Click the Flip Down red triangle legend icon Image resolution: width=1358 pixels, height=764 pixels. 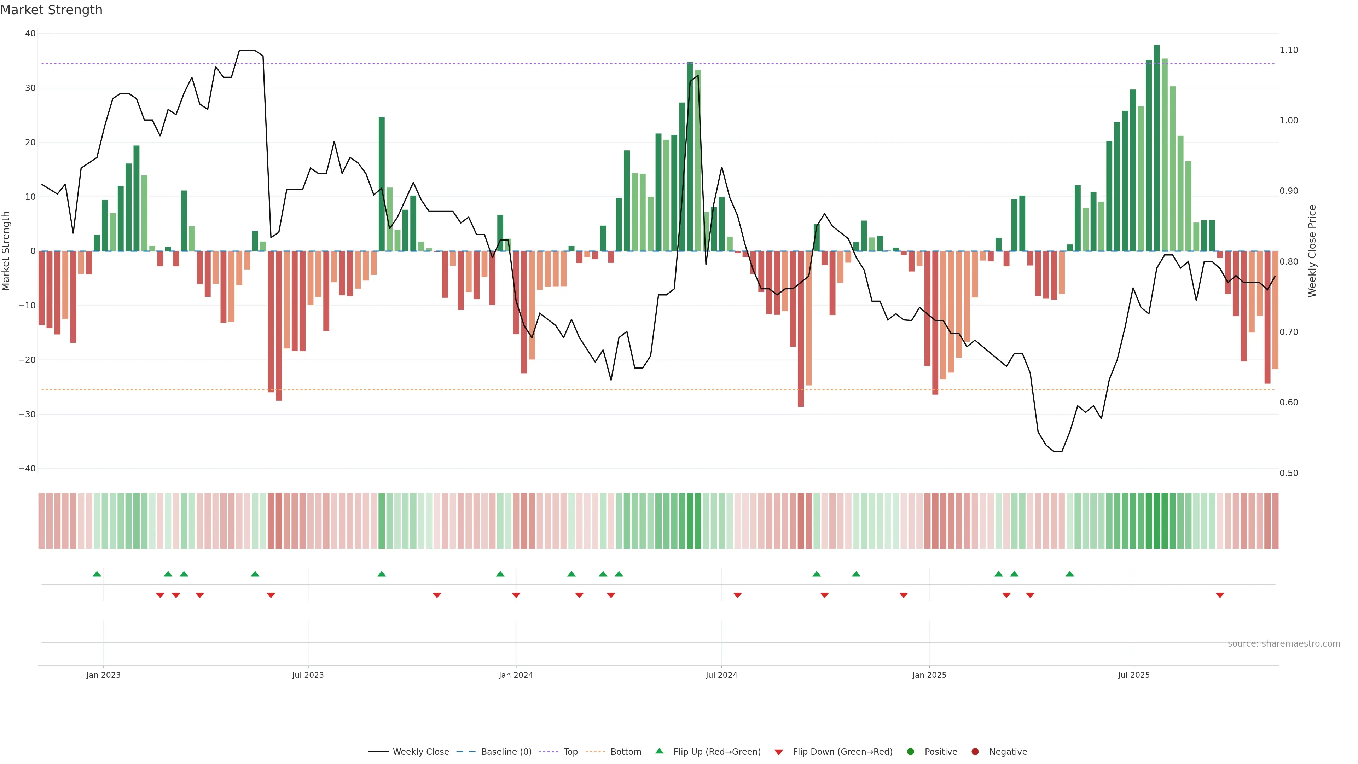click(779, 752)
